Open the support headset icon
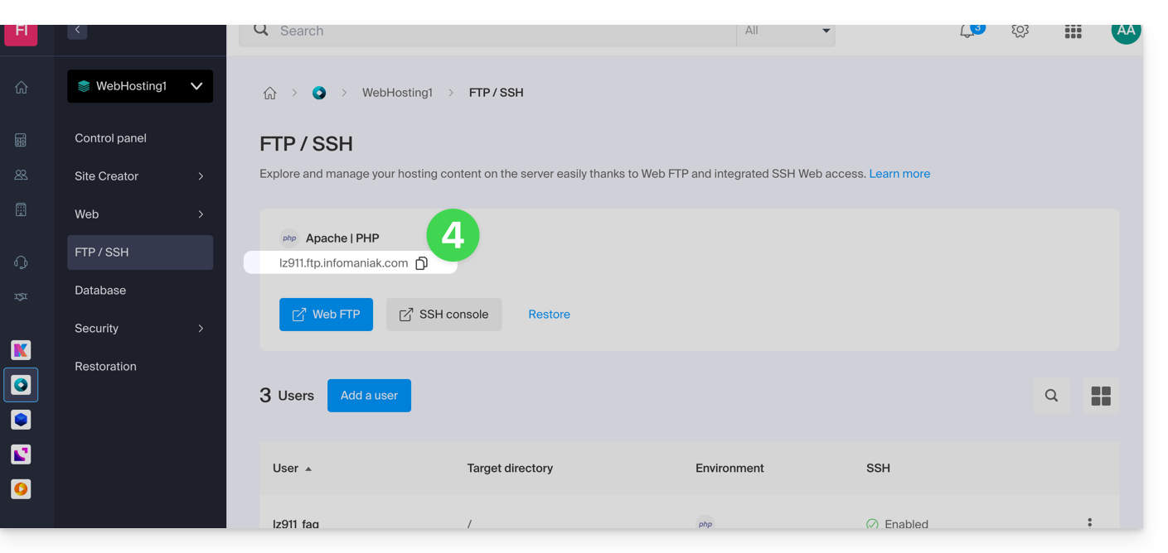Image resolution: width=1168 pixels, height=553 pixels. pos(22,262)
